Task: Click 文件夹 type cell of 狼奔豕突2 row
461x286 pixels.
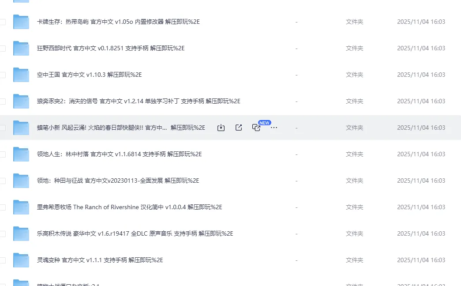Action: (354, 101)
